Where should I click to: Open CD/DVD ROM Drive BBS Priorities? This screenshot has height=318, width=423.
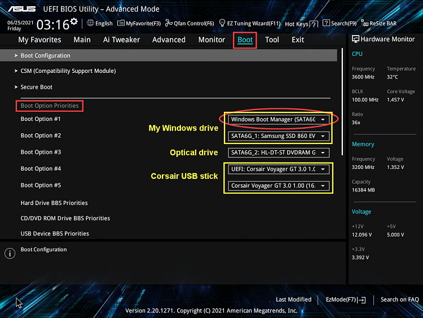click(x=65, y=218)
